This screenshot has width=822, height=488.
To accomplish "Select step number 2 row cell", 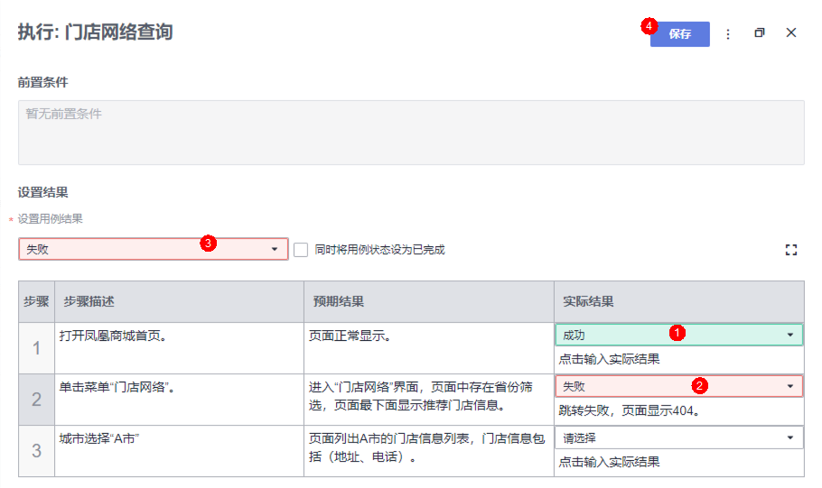I will pos(36,399).
